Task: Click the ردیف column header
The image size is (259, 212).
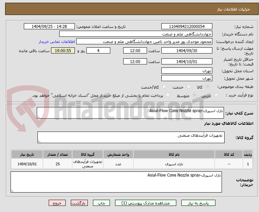Action: (248, 154)
